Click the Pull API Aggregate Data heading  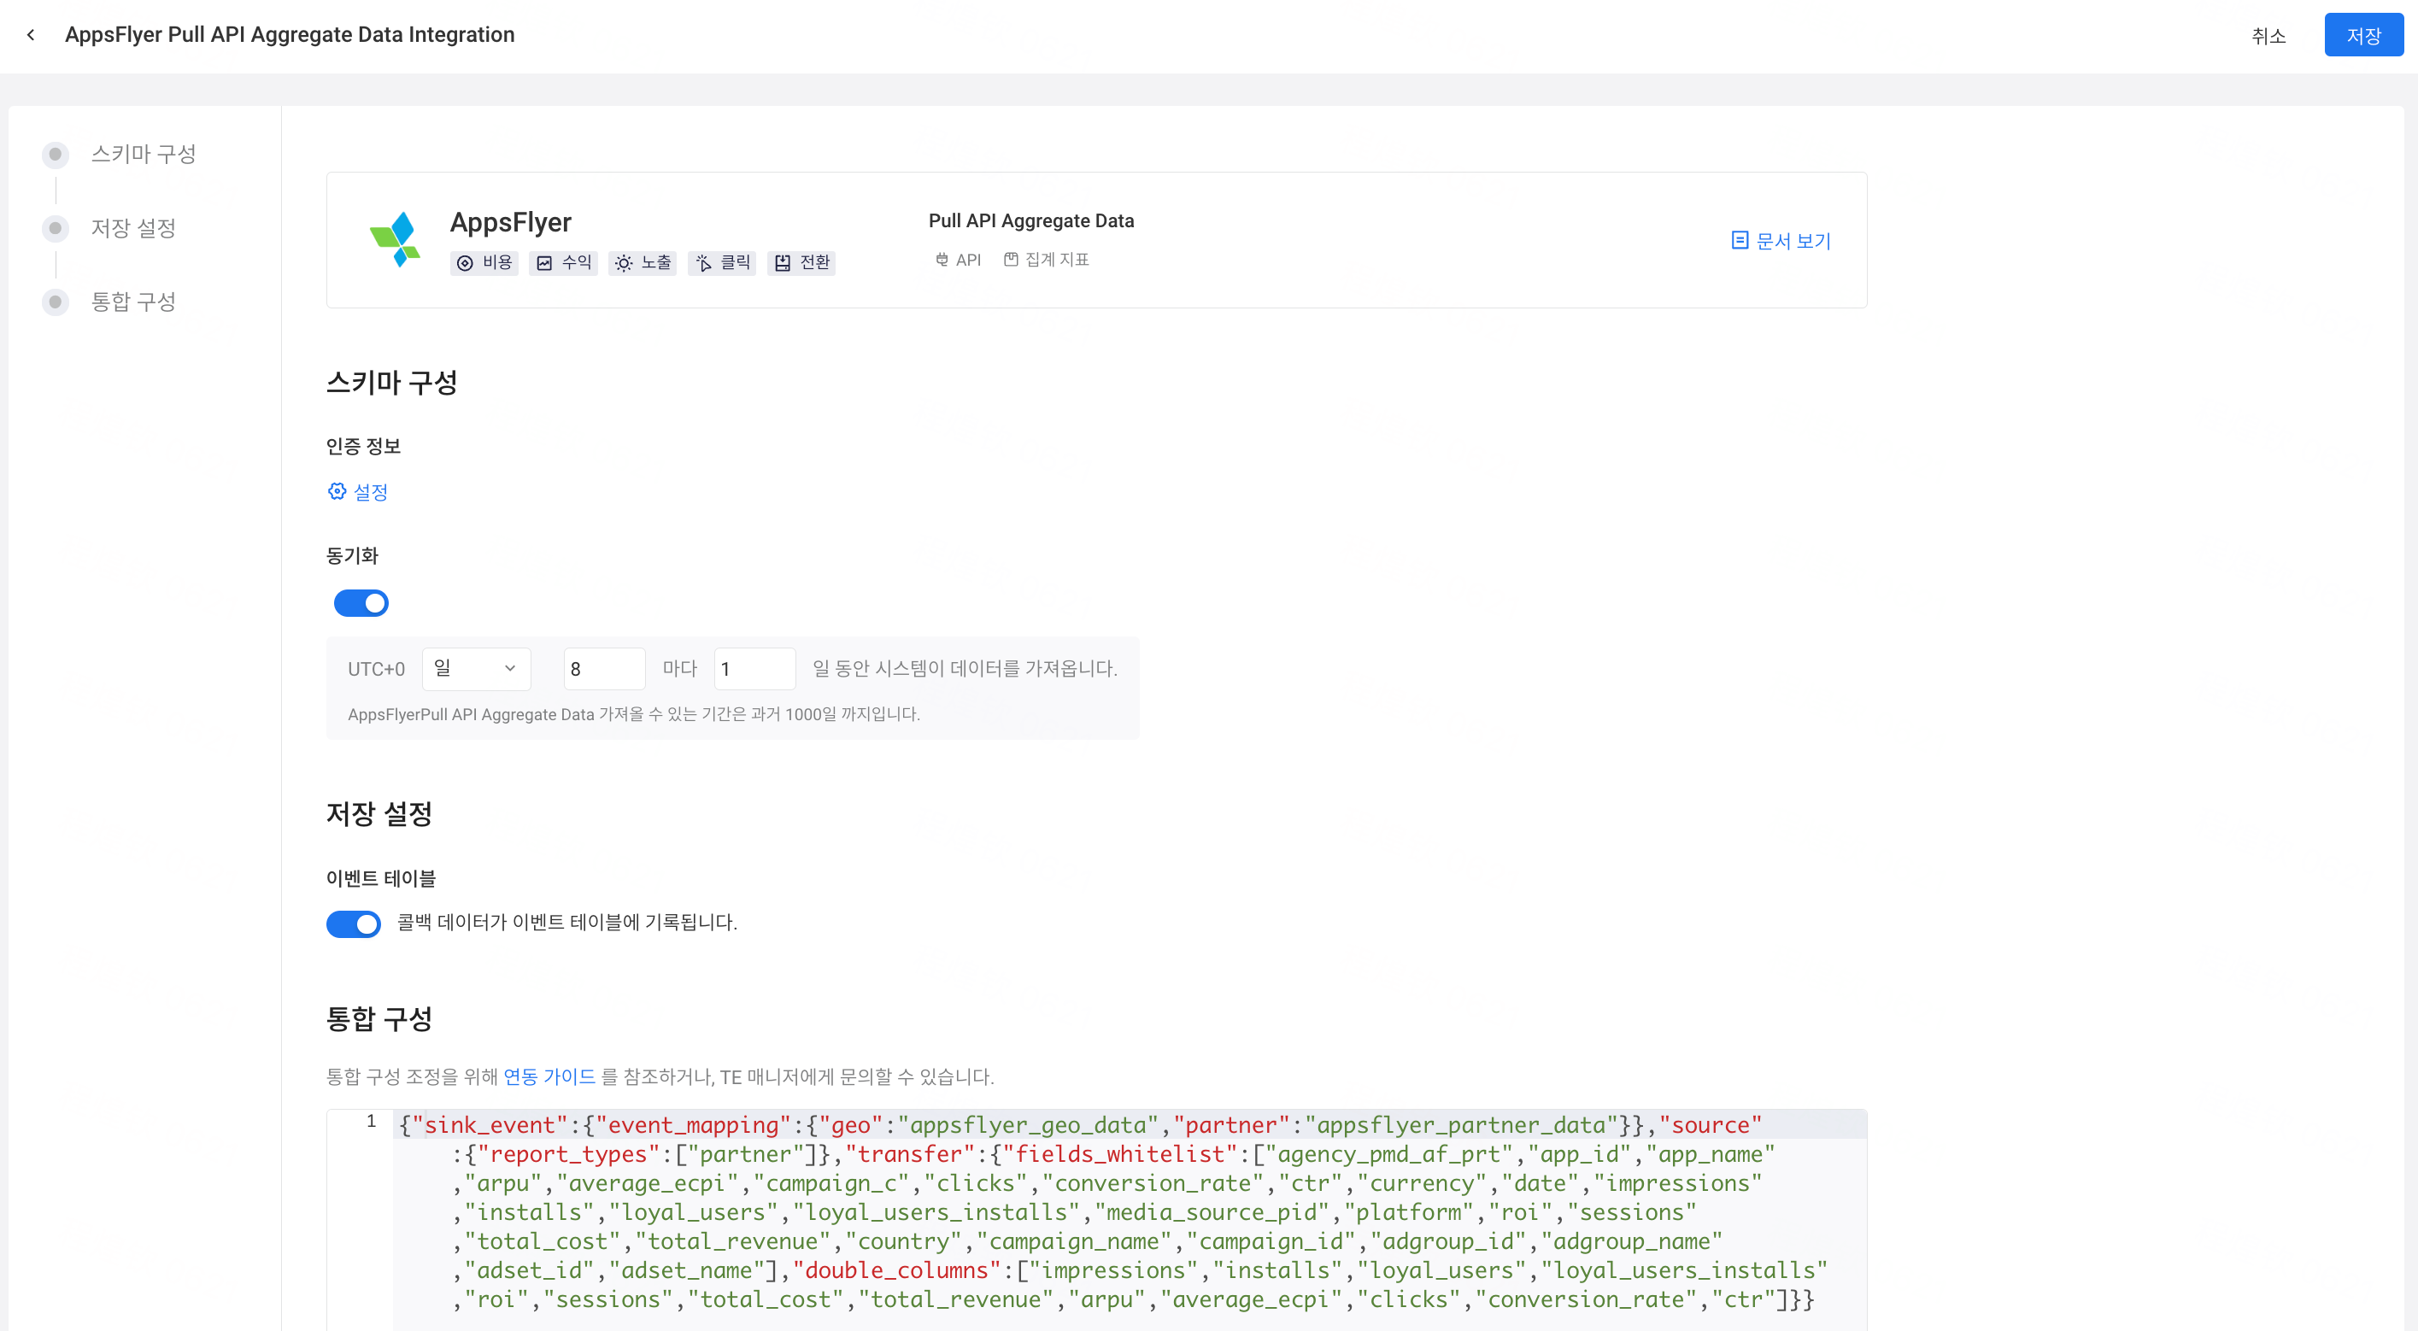click(1030, 220)
